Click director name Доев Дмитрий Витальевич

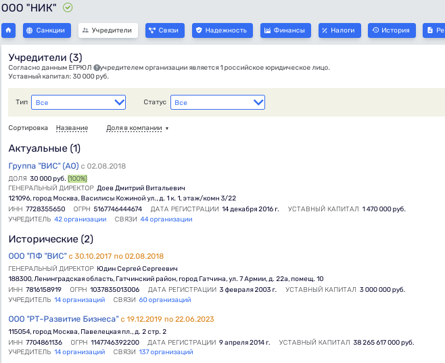141,188
